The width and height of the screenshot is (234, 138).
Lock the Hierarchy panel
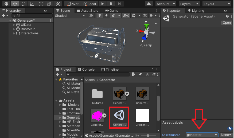tap(45, 10)
